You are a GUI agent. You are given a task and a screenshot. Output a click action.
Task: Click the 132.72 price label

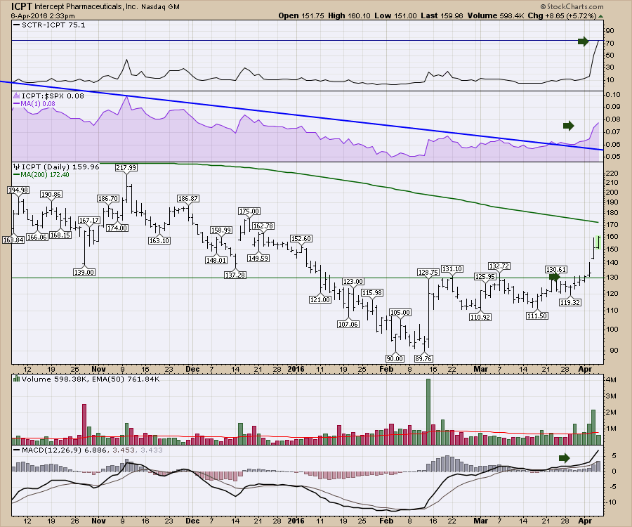point(499,266)
